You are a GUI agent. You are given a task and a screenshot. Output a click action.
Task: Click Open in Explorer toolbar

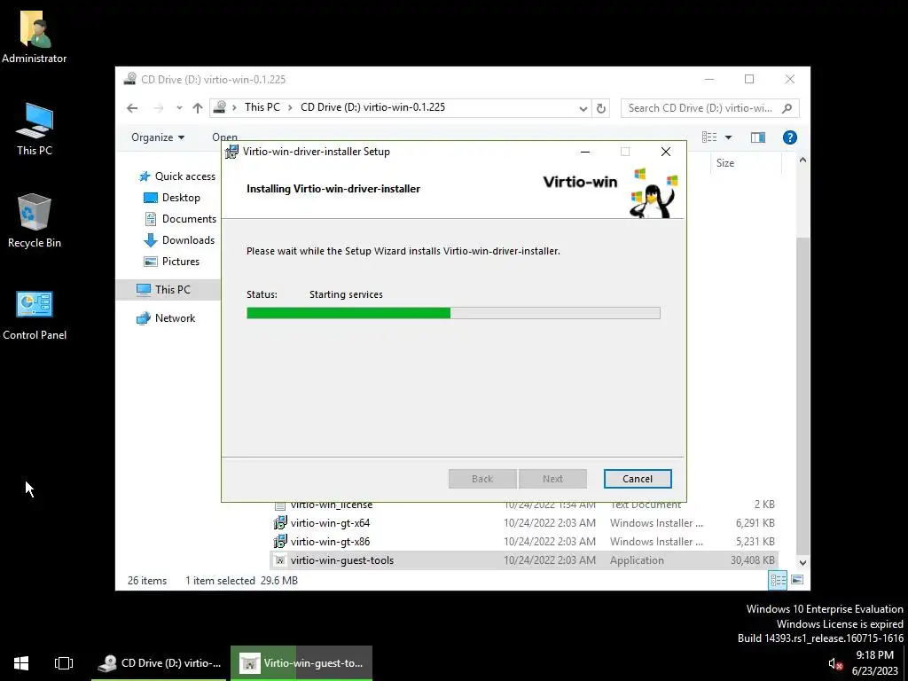[224, 137]
